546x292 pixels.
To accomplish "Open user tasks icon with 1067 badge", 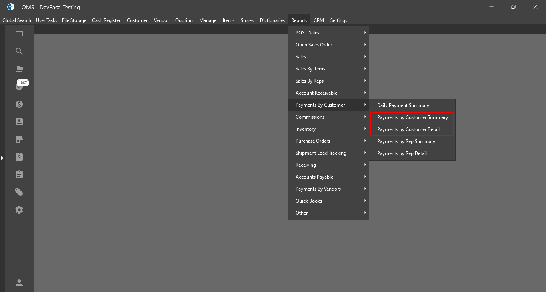I will [x=19, y=86].
